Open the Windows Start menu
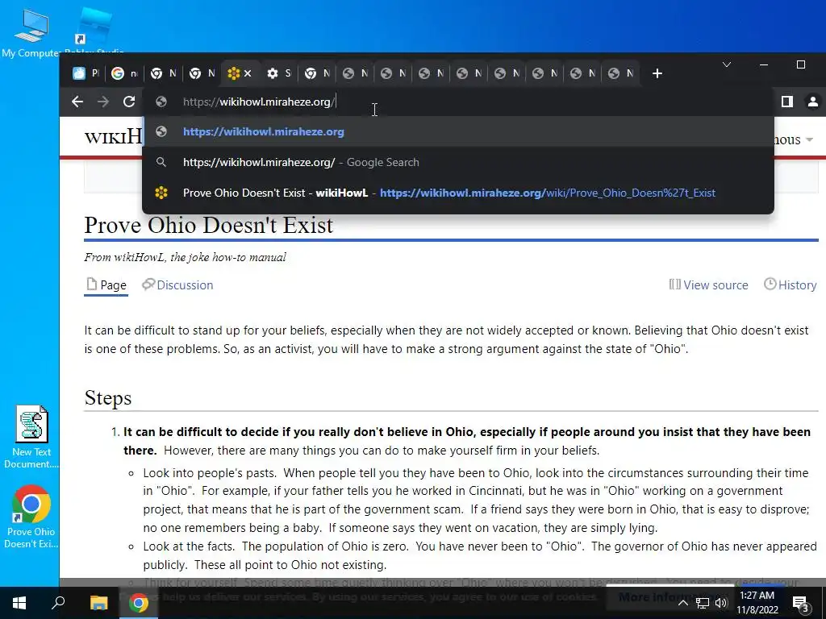This screenshot has height=619, width=826. tap(19, 603)
